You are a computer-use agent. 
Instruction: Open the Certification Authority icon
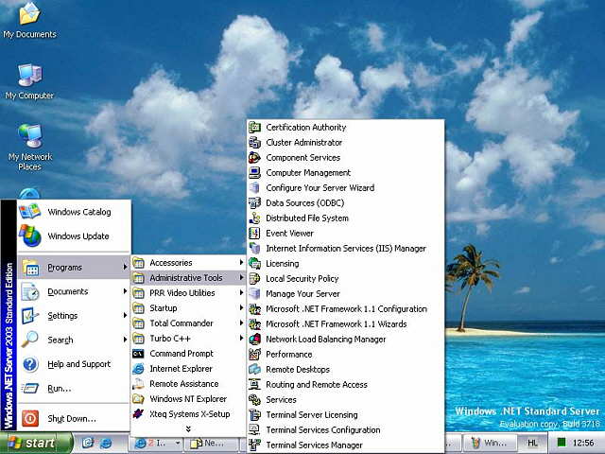point(254,127)
